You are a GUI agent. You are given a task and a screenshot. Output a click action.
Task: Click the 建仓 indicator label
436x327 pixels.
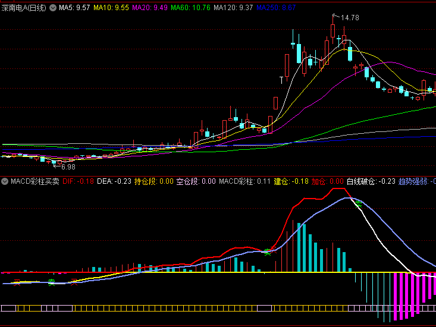pyautogui.click(x=291, y=181)
